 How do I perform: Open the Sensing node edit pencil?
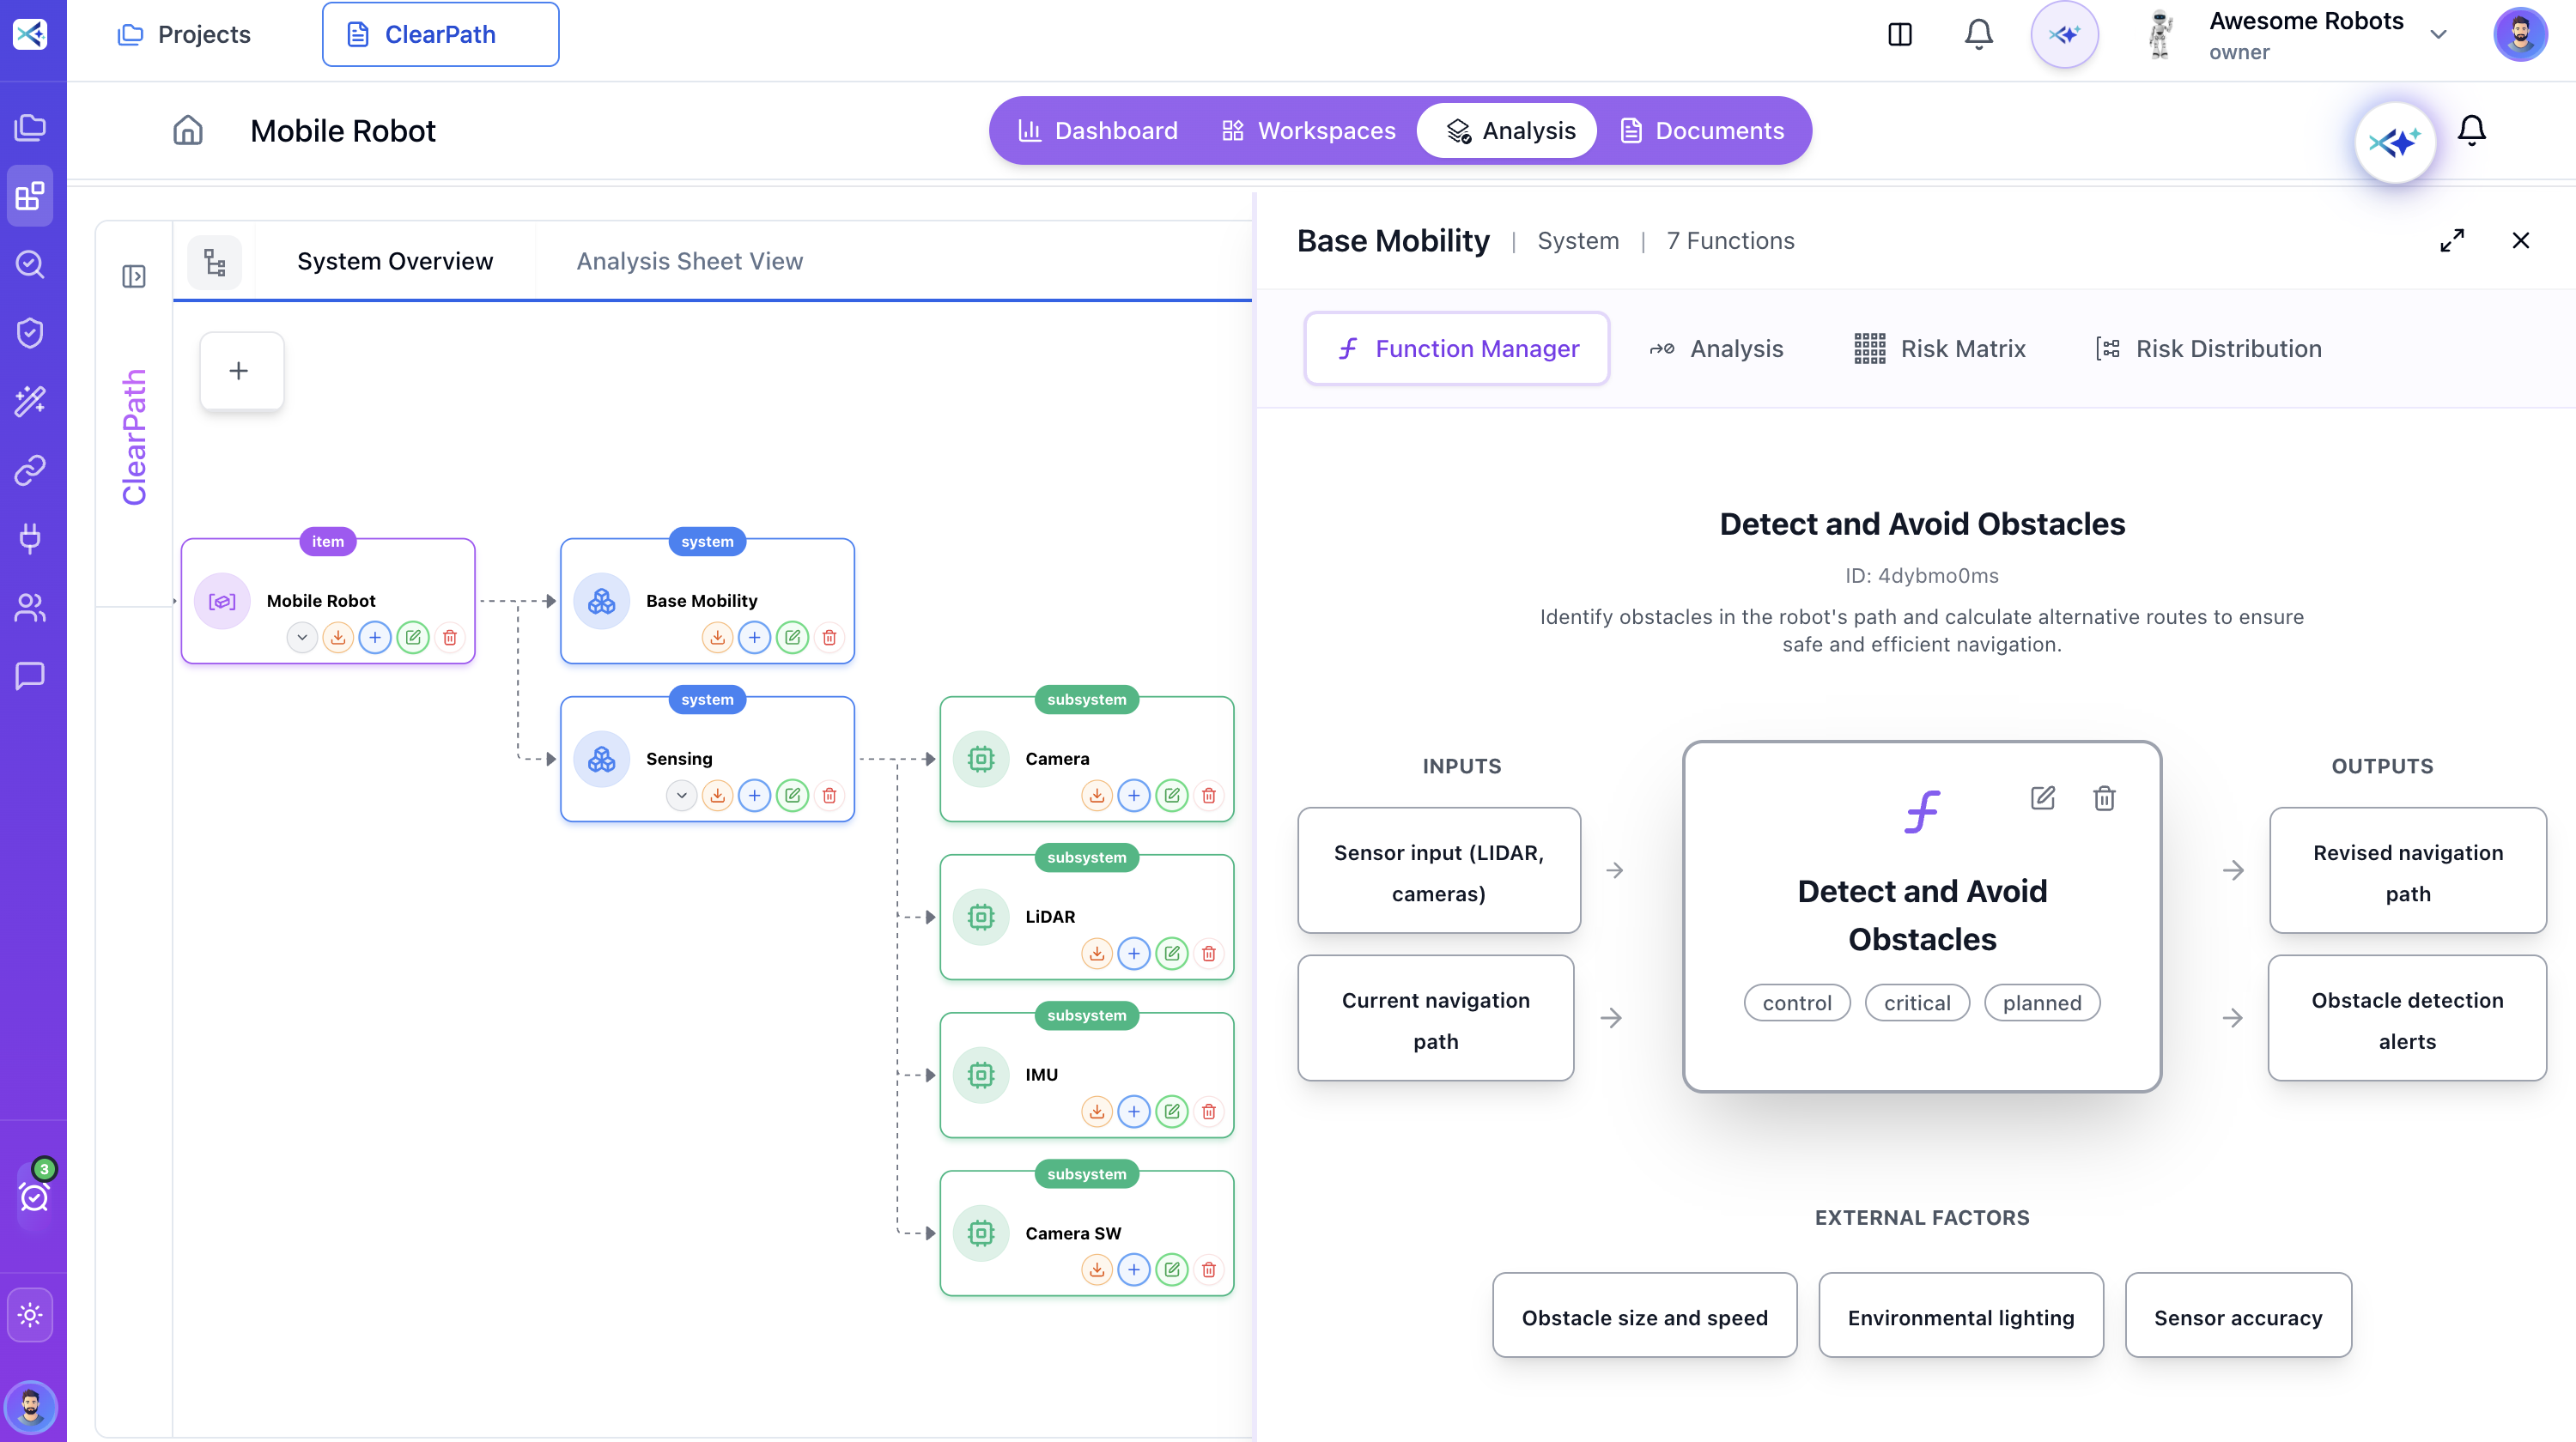(793, 796)
